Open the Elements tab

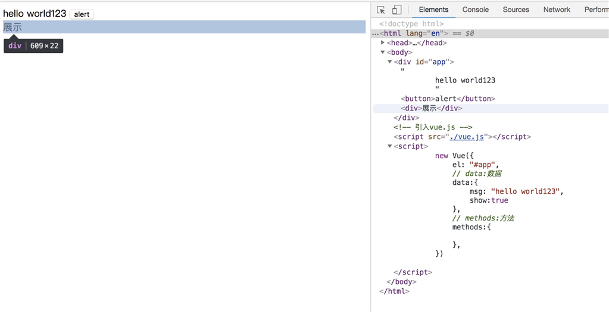pos(433,10)
